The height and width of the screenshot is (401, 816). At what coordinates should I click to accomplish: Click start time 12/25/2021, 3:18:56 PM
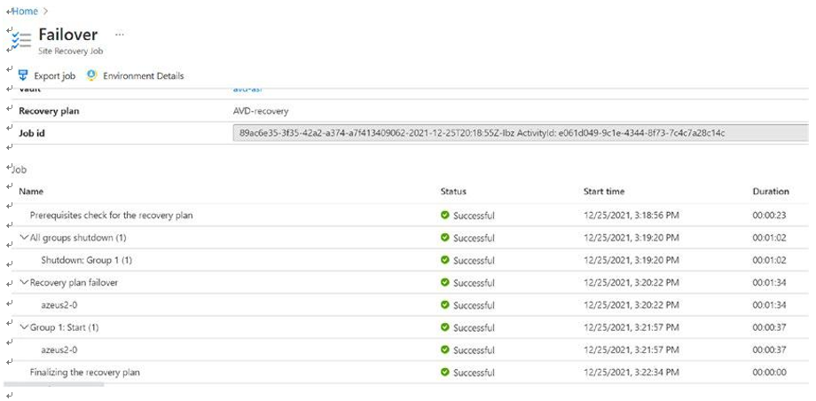pos(632,215)
